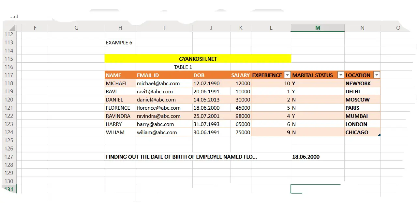Click the NAME header cell
The image size is (418, 203).
(x=120, y=75)
